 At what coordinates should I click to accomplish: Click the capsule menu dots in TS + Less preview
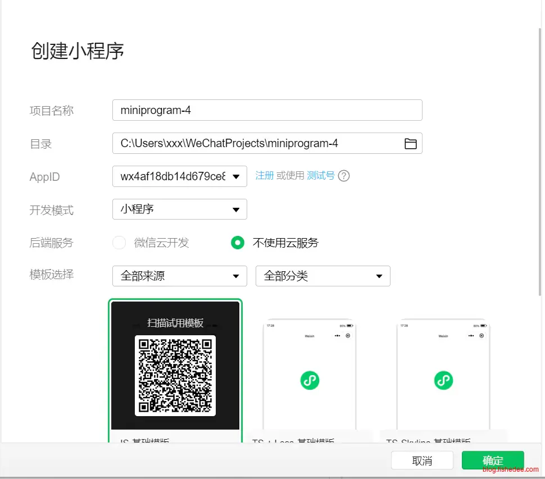pos(337,336)
